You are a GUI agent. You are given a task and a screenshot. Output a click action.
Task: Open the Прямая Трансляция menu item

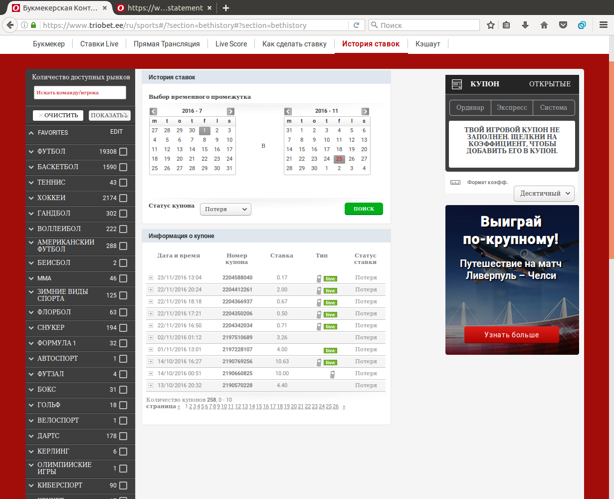tap(167, 44)
